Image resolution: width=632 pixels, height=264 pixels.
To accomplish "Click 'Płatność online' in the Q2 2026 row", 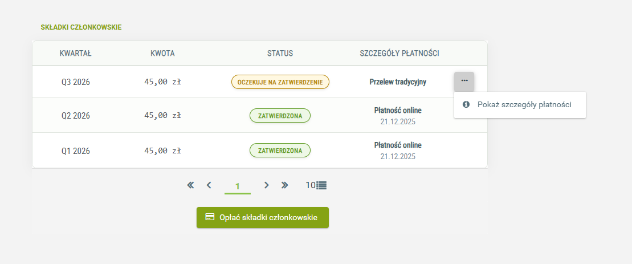I will [398, 111].
